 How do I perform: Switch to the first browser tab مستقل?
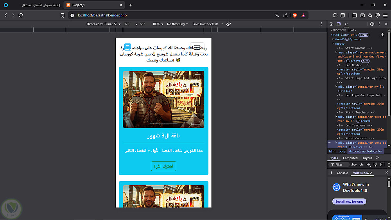click(41, 5)
